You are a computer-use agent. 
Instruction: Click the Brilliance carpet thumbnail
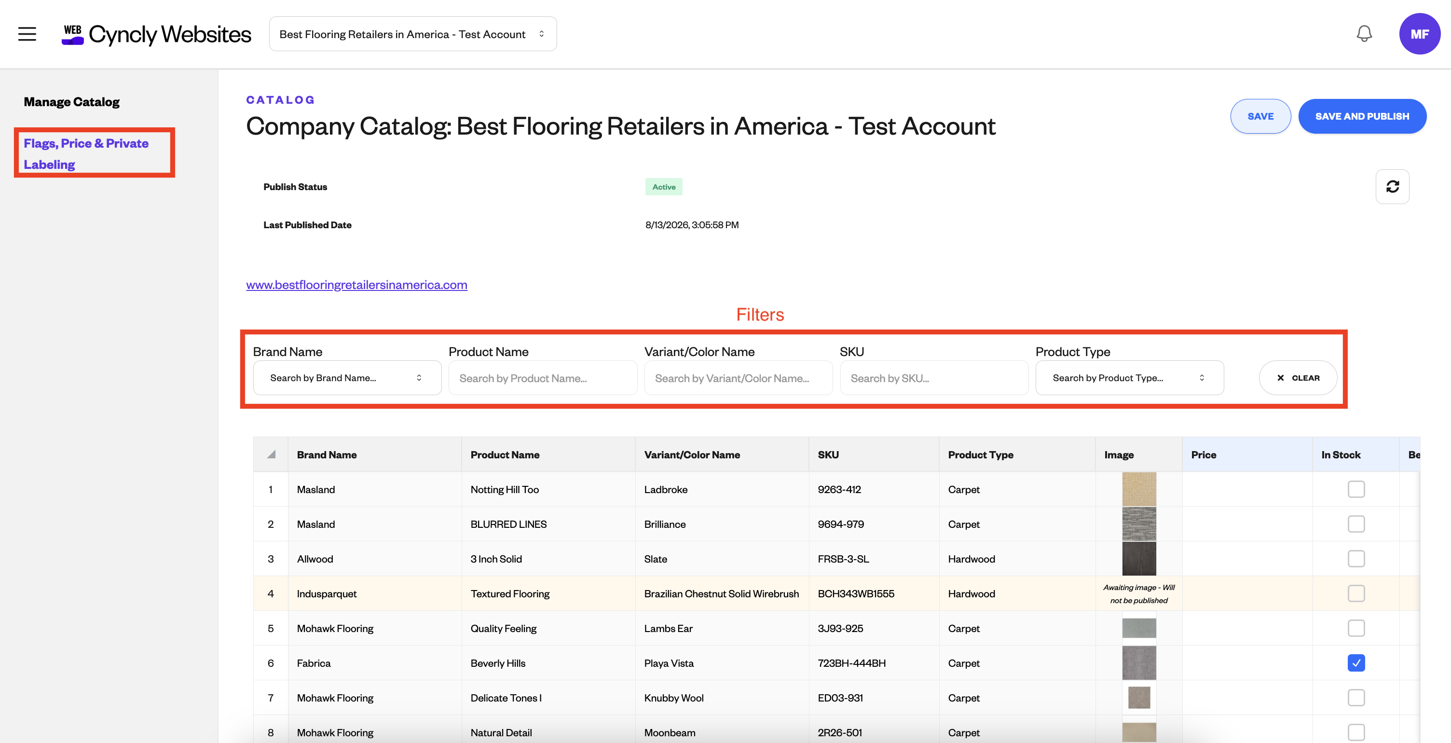1138,524
